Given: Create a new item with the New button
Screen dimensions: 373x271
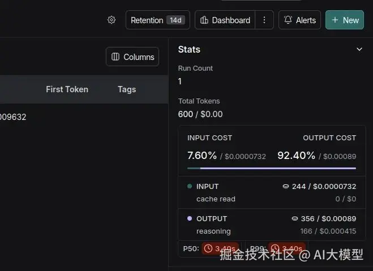Looking at the screenshot, I should point(345,20).
